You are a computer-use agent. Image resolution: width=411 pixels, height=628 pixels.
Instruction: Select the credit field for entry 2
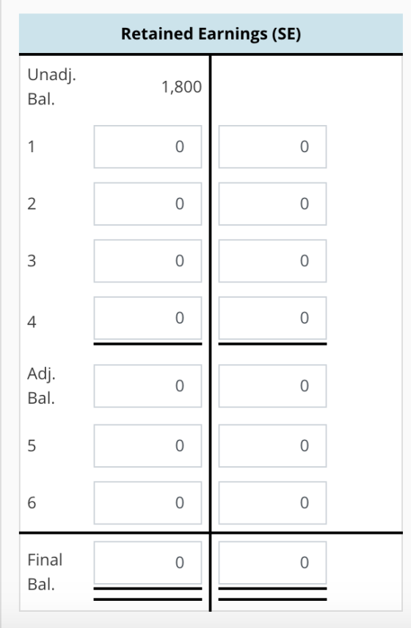click(273, 204)
